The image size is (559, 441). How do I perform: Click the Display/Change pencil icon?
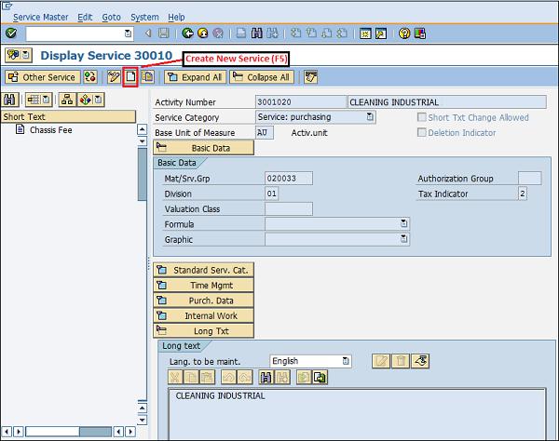[x=114, y=77]
